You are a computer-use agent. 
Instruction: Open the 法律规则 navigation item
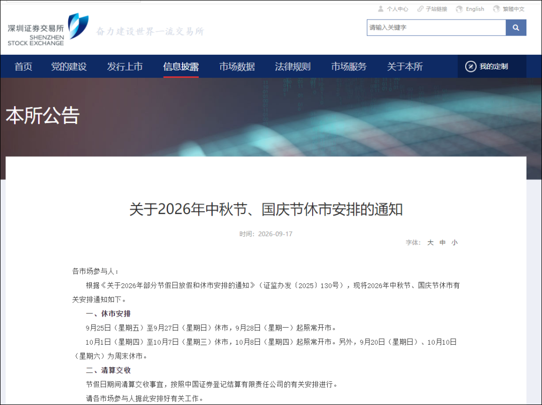293,66
